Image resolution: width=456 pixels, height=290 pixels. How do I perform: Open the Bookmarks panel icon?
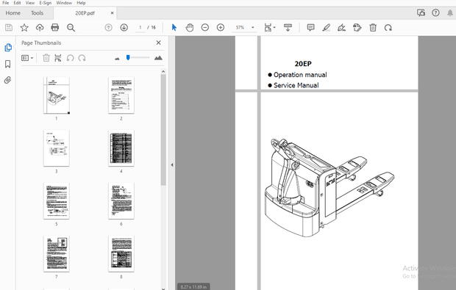click(x=8, y=64)
